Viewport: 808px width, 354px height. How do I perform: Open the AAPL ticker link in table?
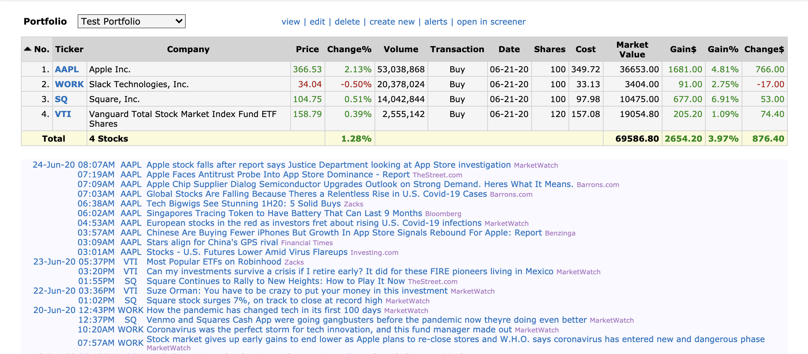(x=67, y=69)
